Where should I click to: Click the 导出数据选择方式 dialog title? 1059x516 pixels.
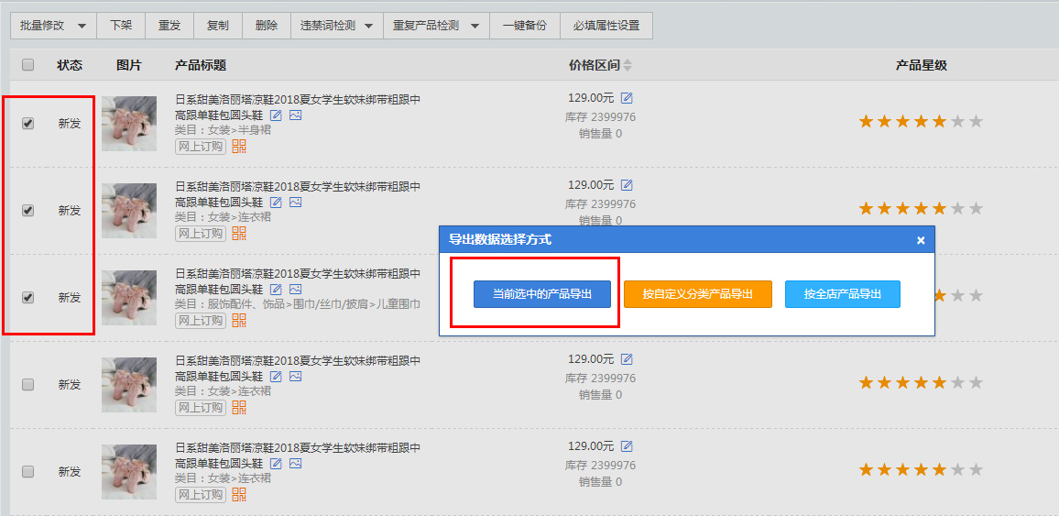500,240
